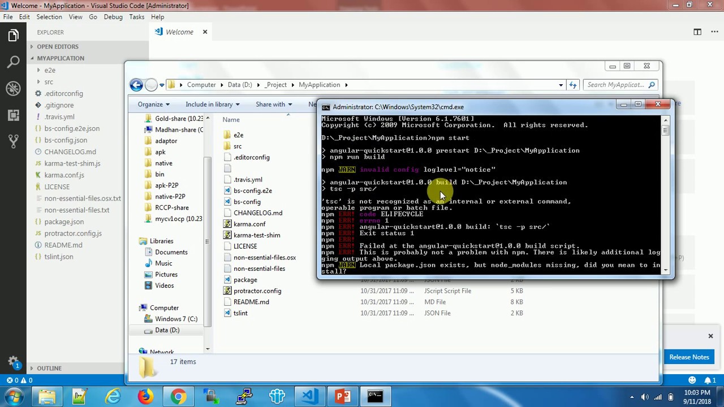The image size is (724, 407).
Task: Select Data (D:) in Explorer navigation pane
Action: 167,330
